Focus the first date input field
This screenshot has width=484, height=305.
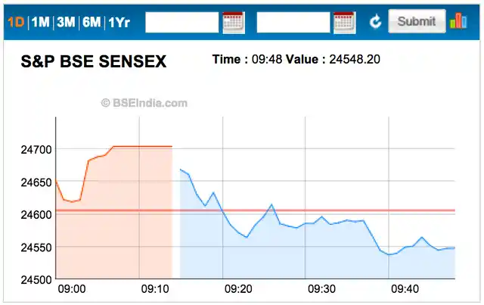click(x=181, y=22)
